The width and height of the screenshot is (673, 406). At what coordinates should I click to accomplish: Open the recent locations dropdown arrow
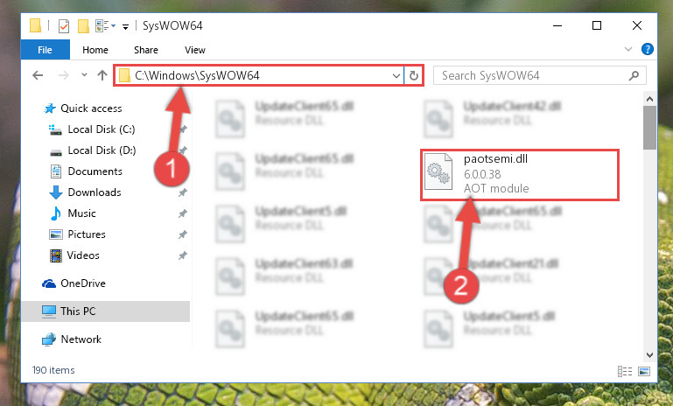tap(84, 75)
